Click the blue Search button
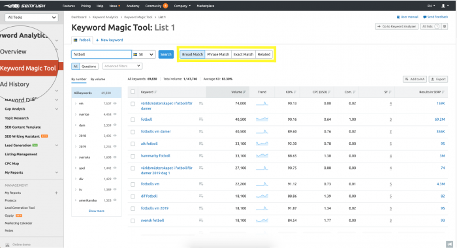This screenshot has height=248, width=457. point(166,55)
